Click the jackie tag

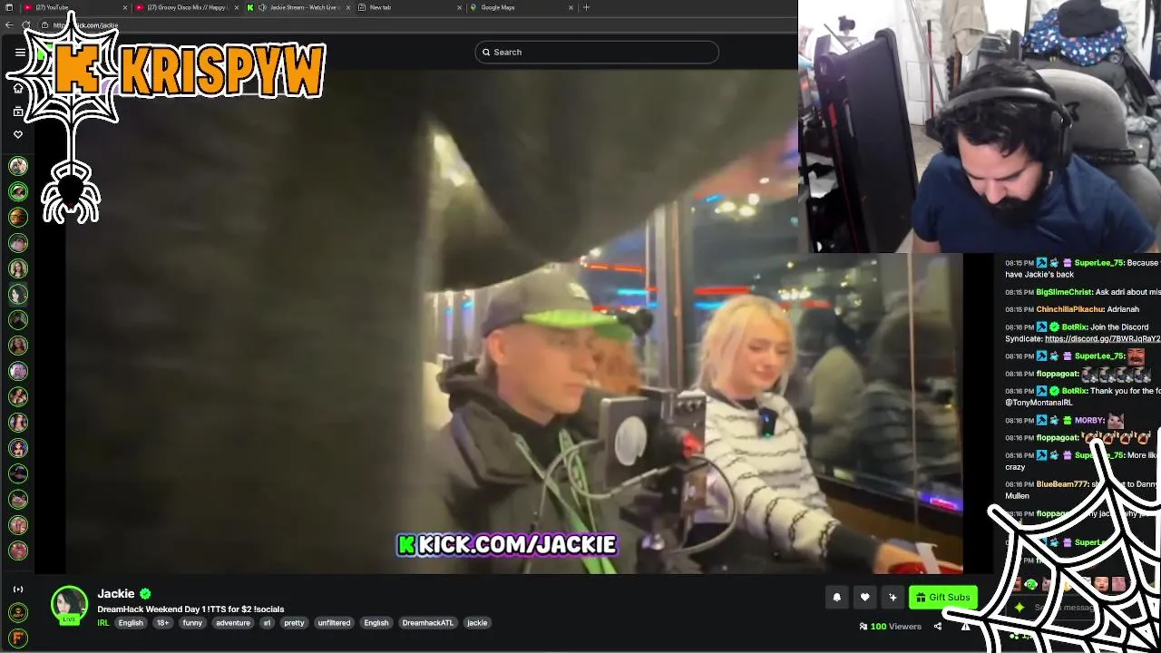477,623
